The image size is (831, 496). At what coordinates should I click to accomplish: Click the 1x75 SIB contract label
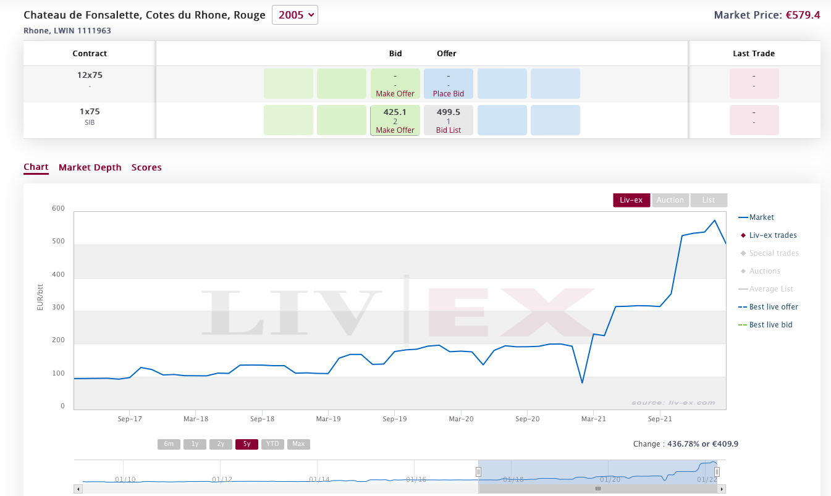tap(90, 117)
